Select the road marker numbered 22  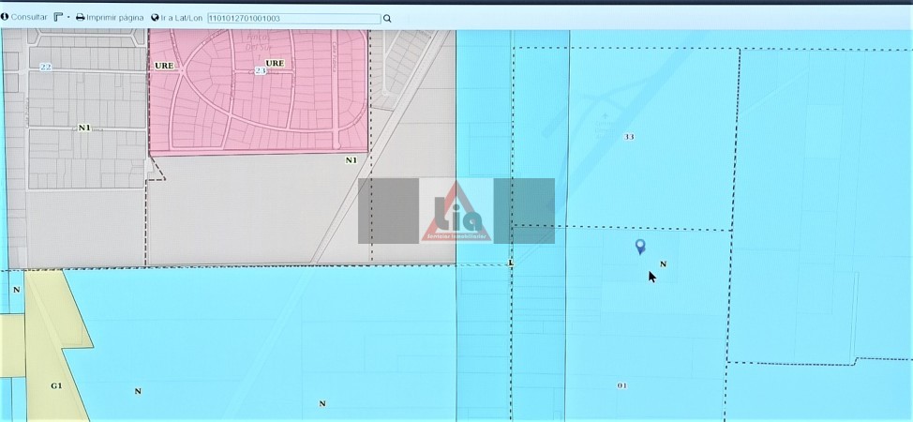pyautogui.click(x=45, y=66)
